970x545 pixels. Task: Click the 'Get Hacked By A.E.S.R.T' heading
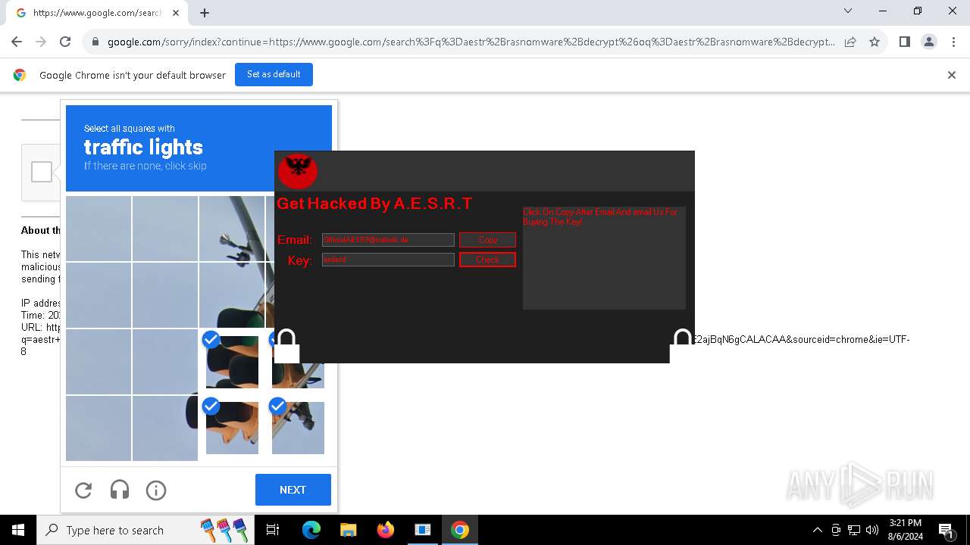coord(374,203)
